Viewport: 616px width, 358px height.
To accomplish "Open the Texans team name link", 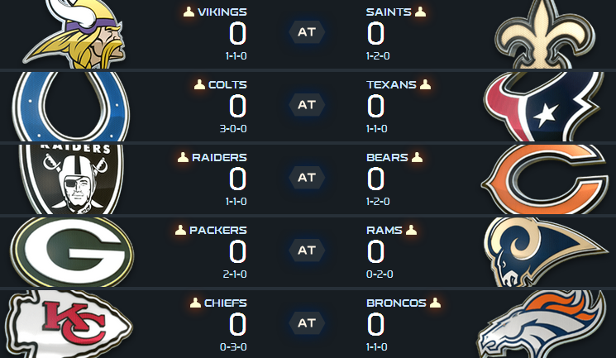I will click(x=392, y=84).
